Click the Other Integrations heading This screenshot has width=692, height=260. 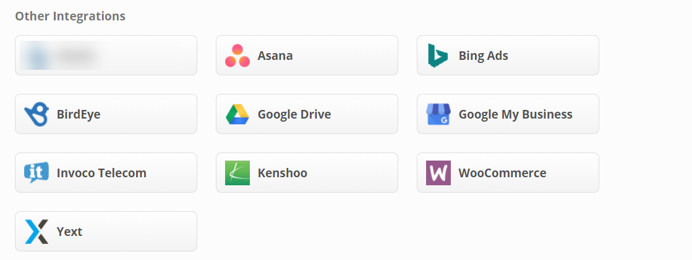(x=70, y=16)
